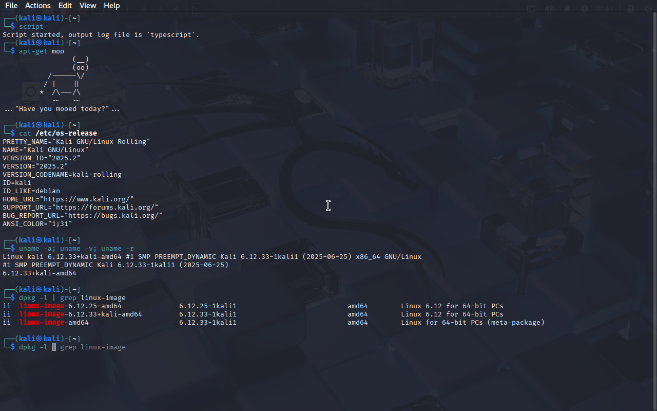Viewport: 657px width, 411px height.
Task: Click the 20:43 panel clock
Action: click(x=603, y=9)
